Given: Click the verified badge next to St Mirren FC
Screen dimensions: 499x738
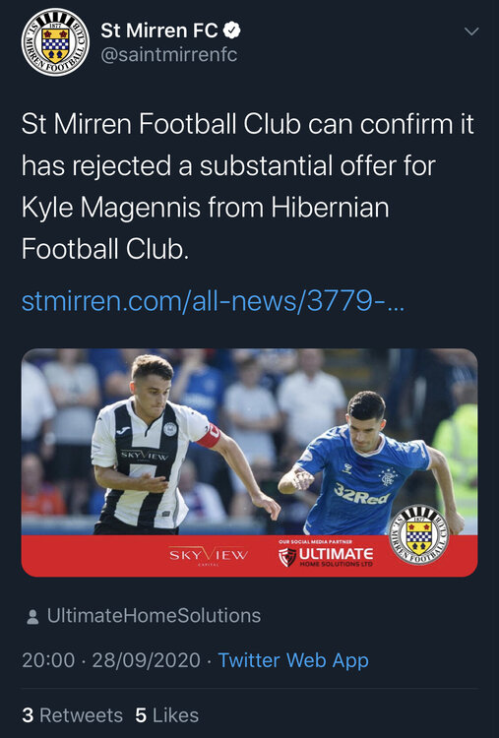Looking at the screenshot, I should point(231,31).
